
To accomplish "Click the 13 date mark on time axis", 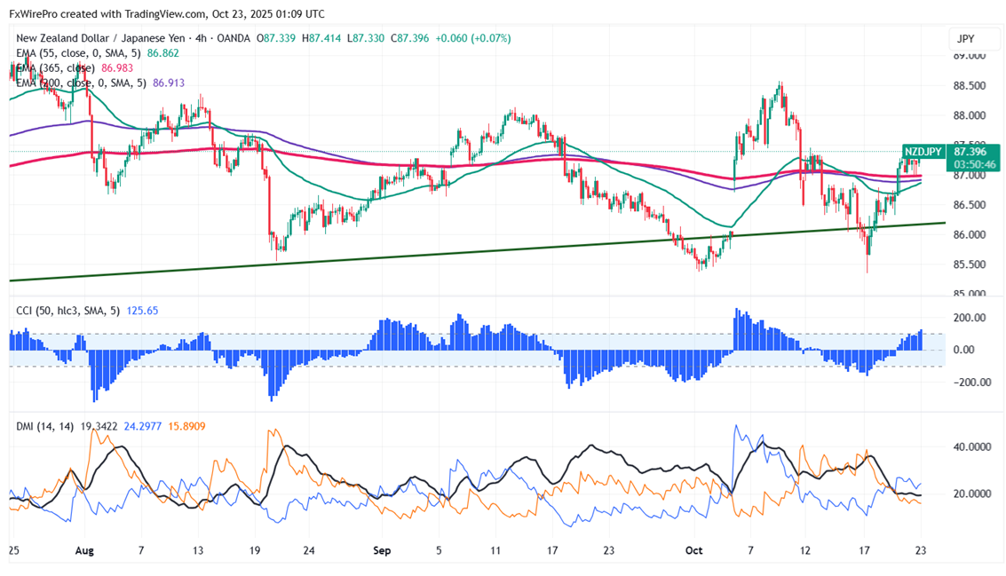I will 198,550.
